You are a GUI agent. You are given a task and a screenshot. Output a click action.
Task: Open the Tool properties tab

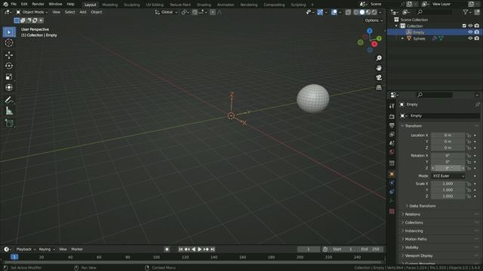point(392,105)
